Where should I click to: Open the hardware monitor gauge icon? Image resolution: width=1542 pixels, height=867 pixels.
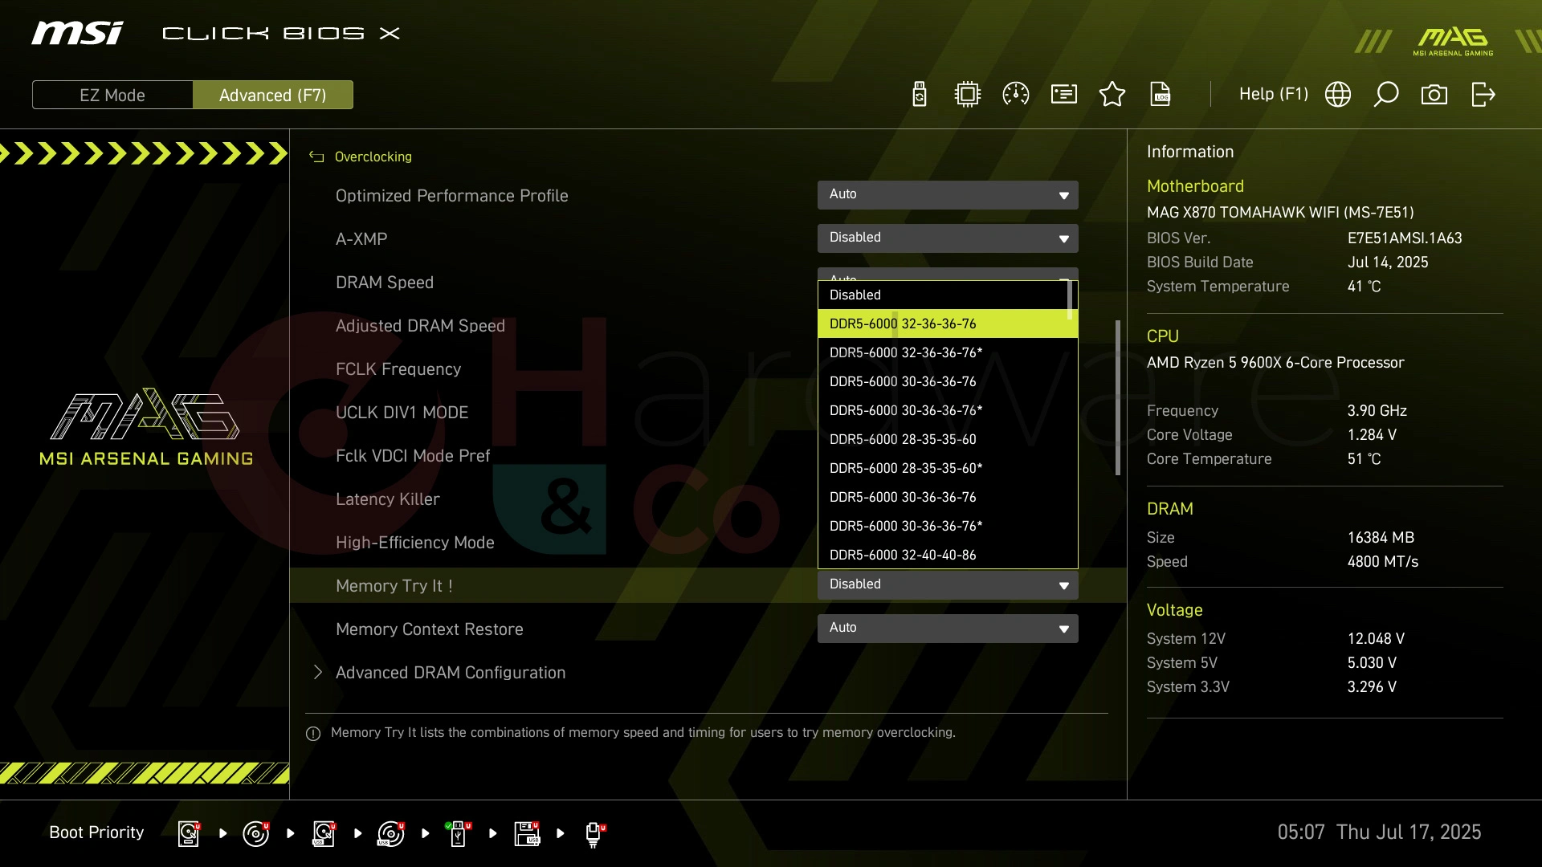(x=1016, y=94)
